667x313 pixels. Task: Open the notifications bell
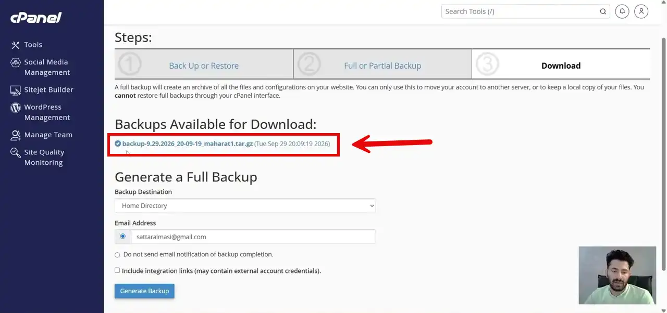coord(622,11)
